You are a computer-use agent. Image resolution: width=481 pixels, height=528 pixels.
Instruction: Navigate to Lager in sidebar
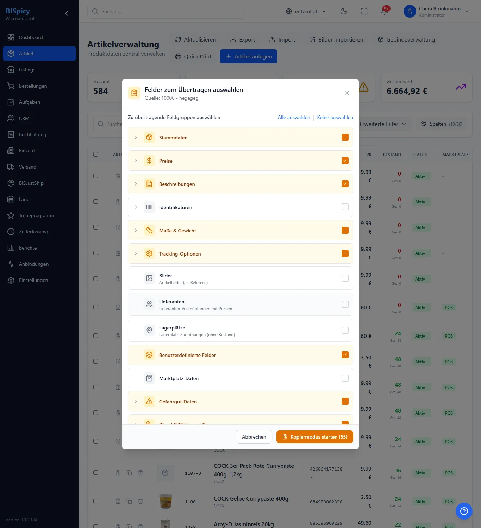39,199
